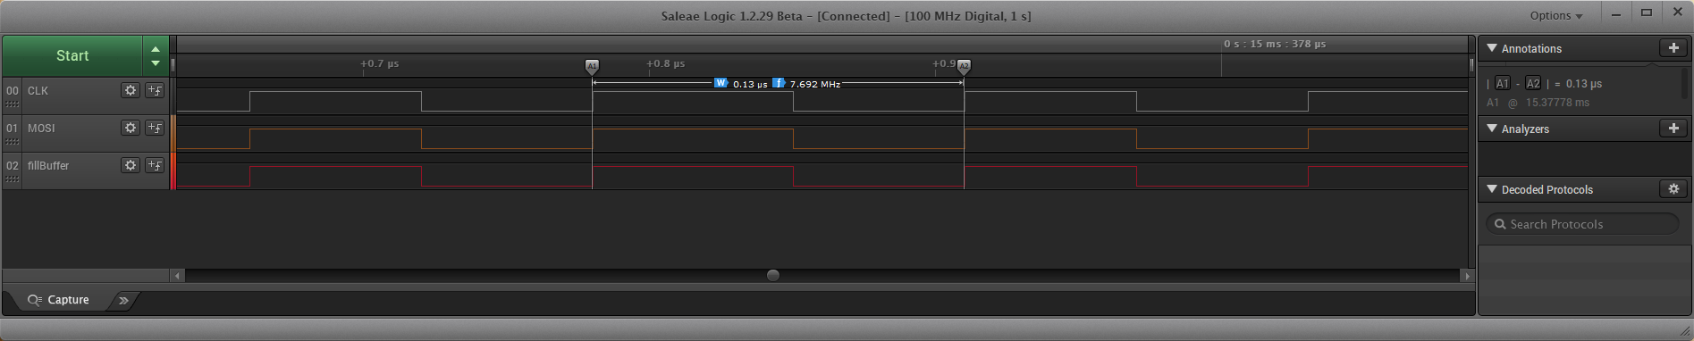
Task: Open MOSI channel settings gear
Action: 131,128
